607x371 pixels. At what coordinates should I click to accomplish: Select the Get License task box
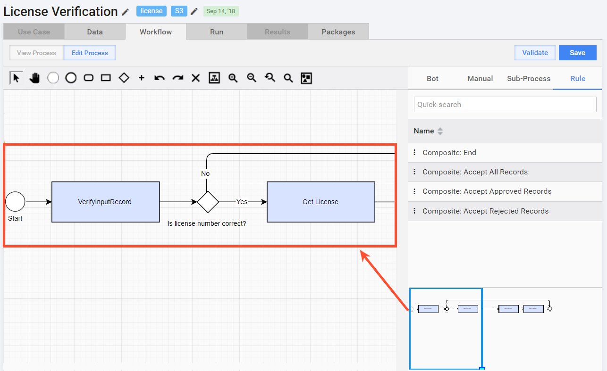coord(321,202)
